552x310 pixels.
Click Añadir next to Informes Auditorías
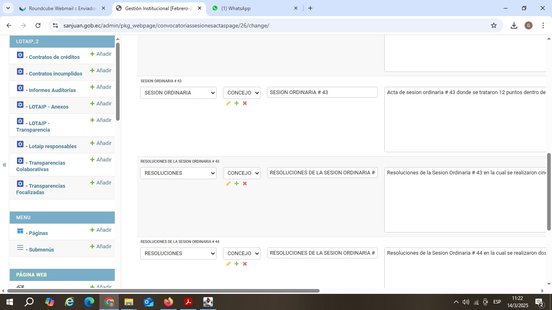tap(101, 87)
